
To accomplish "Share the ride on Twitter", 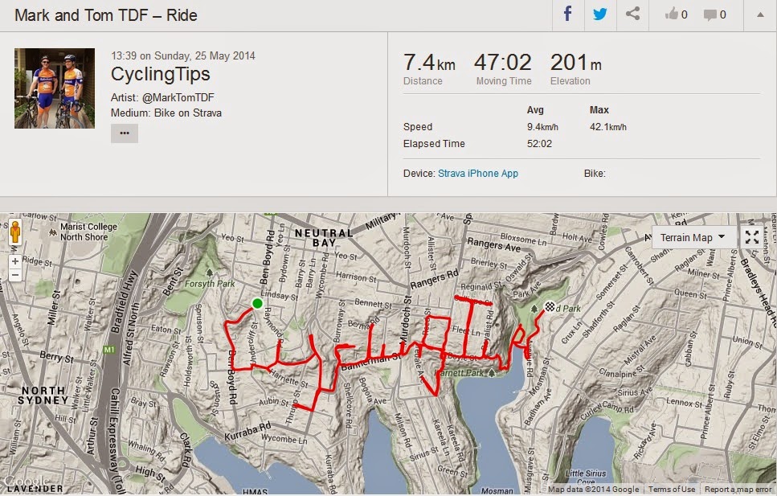I will [599, 14].
